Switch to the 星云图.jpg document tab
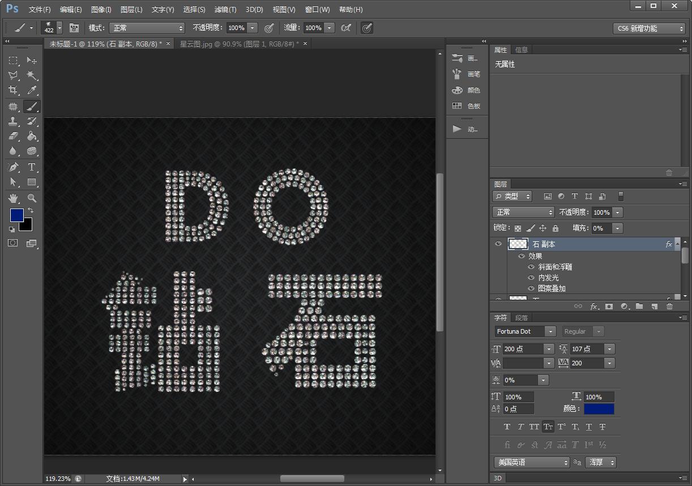The image size is (692, 486). click(x=239, y=44)
